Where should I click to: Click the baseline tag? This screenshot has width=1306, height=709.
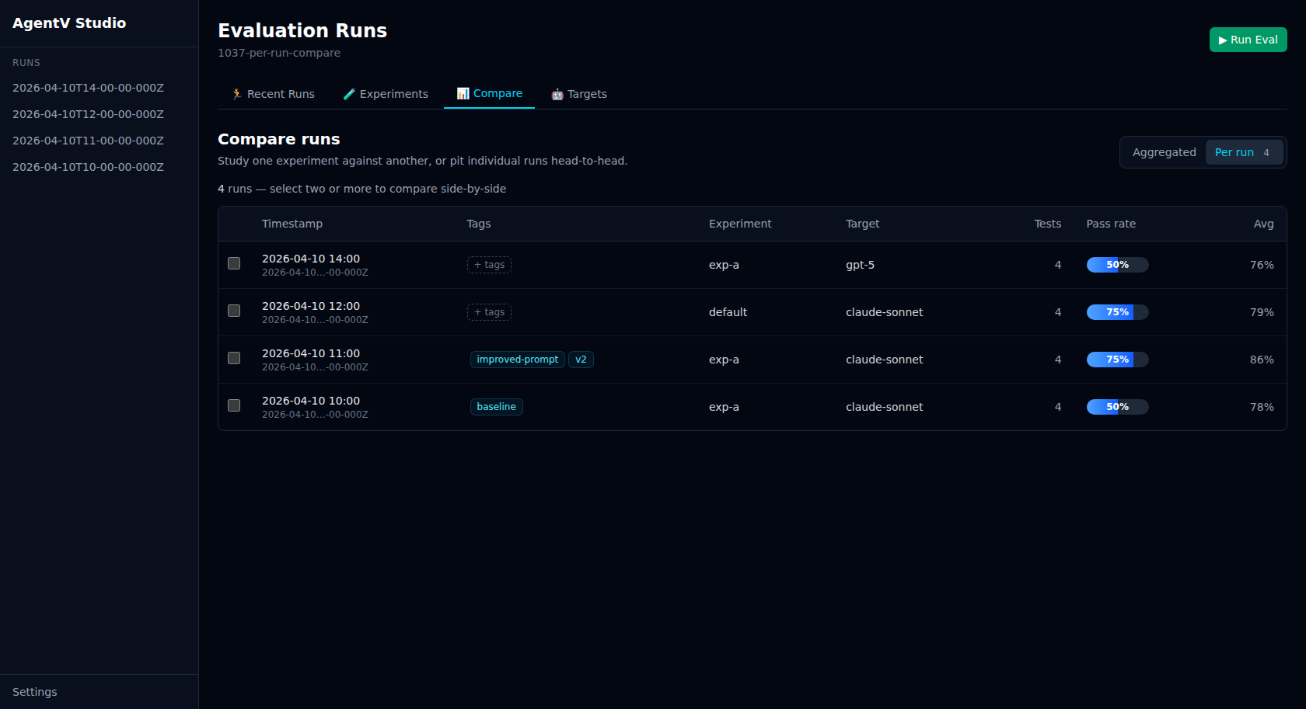(496, 407)
